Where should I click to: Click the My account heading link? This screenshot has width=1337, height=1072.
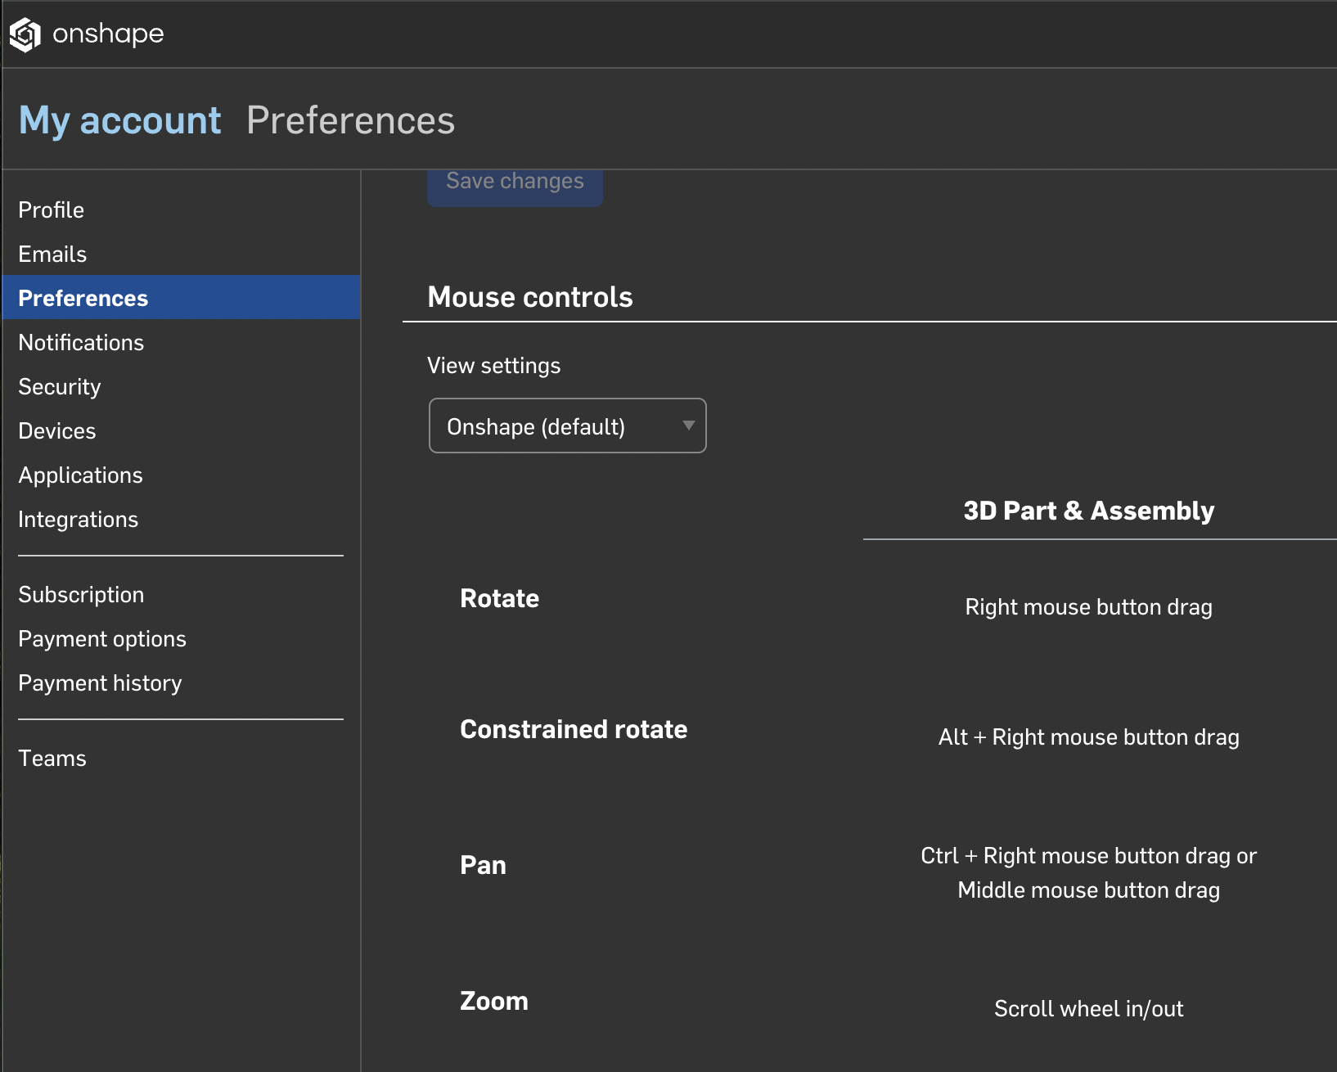tap(119, 121)
